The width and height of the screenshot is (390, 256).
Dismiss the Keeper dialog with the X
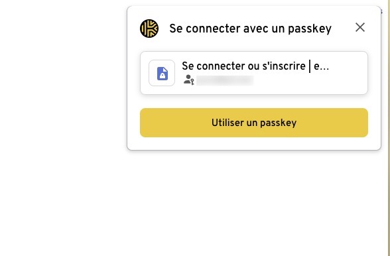click(x=360, y=27)
